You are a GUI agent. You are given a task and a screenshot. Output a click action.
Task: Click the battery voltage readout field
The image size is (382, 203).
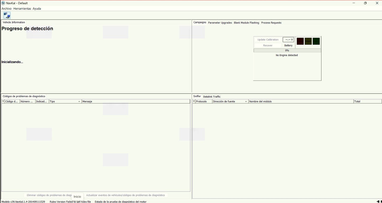[288, 40]
